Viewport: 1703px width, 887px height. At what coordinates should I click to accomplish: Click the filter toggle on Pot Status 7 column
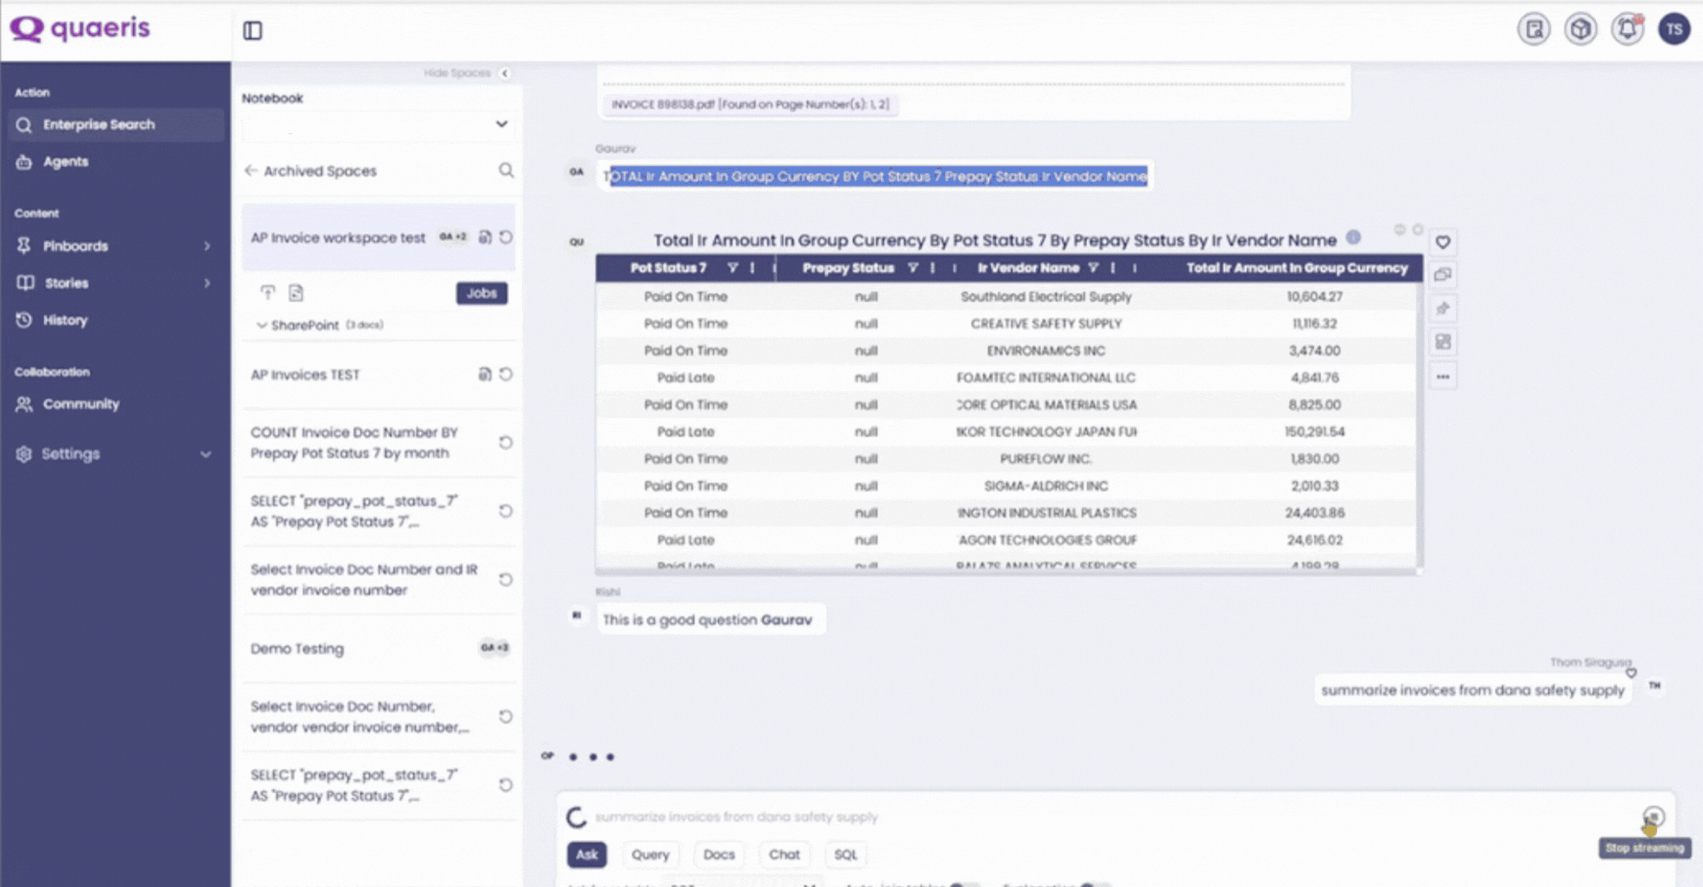pos(735,268)
